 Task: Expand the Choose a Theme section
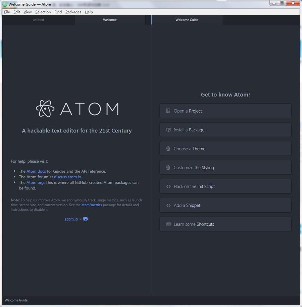[x=225, y=149]
